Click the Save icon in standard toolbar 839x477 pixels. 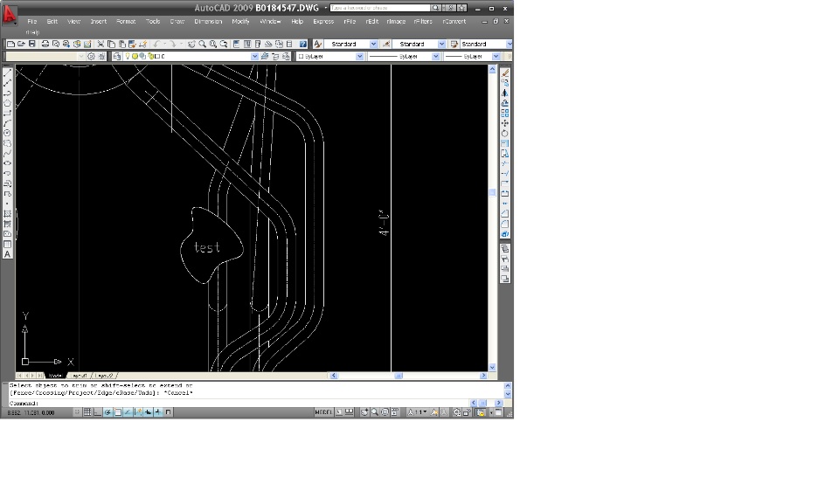[x=31, y=44]
